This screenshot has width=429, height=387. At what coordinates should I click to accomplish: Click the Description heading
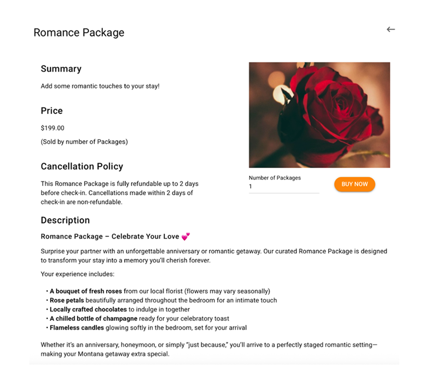click(x=65, y=220)
